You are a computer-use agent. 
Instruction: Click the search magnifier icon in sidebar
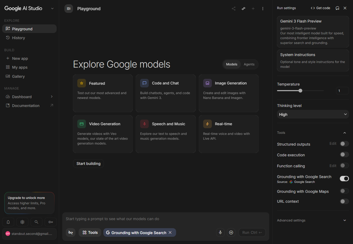coord(37,222)
